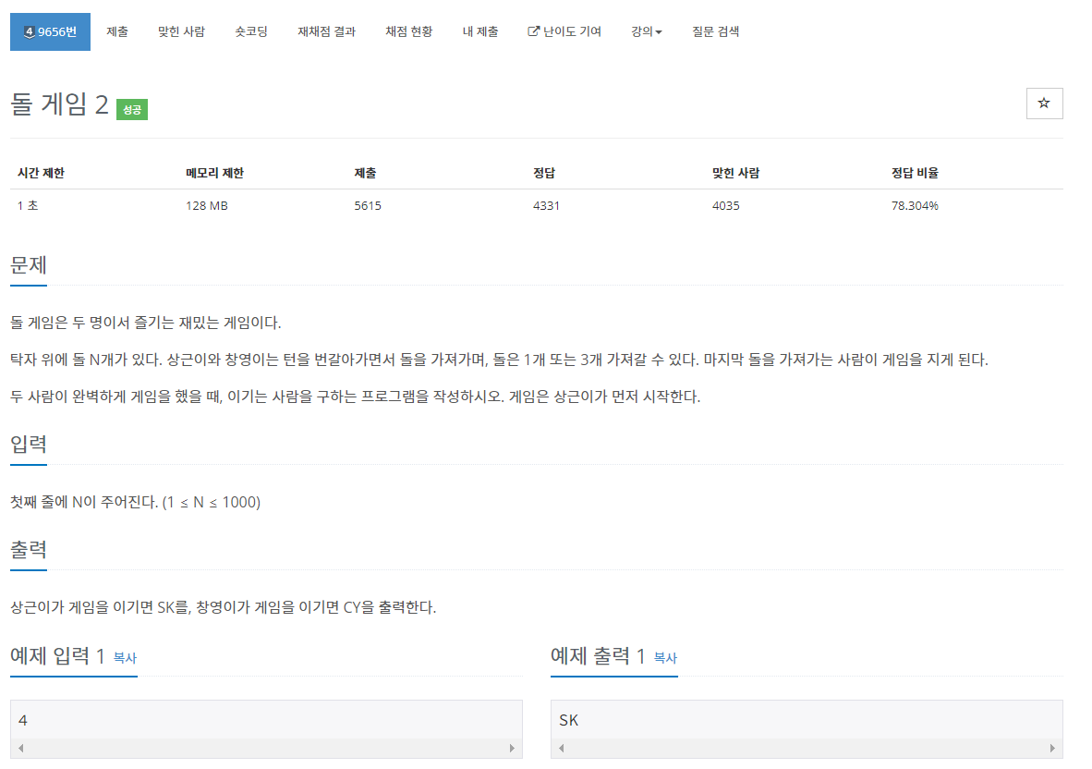Click the 예제 입력 1 heading
Viewport: 1092px width, 769px height.
tap(57, 655)
